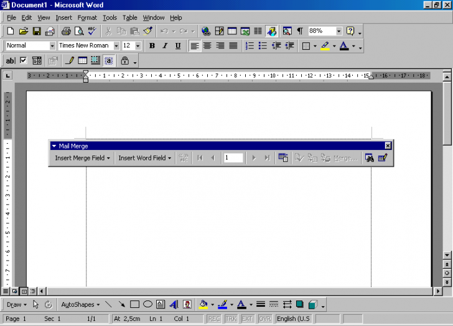This screenshot has width=453, height=326.
Task: Click Find Record binoculars icon
Action: coord(369,158)
